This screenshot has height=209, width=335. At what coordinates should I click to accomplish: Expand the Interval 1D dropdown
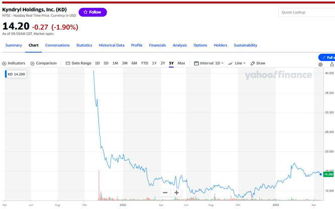tap(209, 63)
